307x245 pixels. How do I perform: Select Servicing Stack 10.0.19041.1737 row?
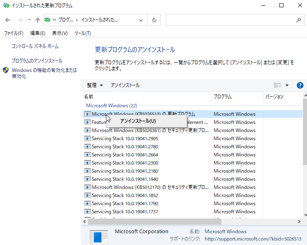click(192, 212)
